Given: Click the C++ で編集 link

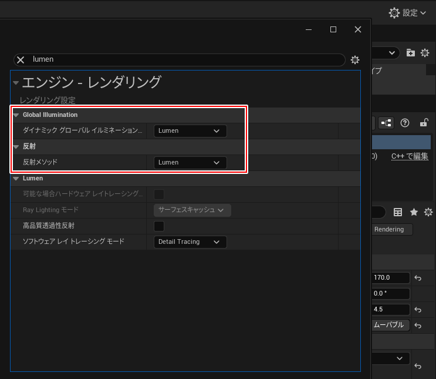Looking at the screenshot, I should tap(410, 156).
